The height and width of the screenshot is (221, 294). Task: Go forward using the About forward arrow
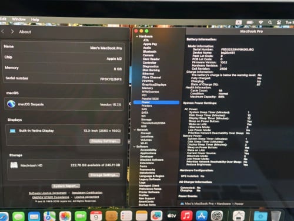12,32
